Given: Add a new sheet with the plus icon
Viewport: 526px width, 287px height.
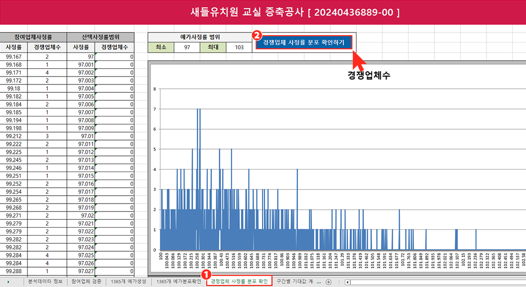Looking at the screenshot, I should click(328, 282).
